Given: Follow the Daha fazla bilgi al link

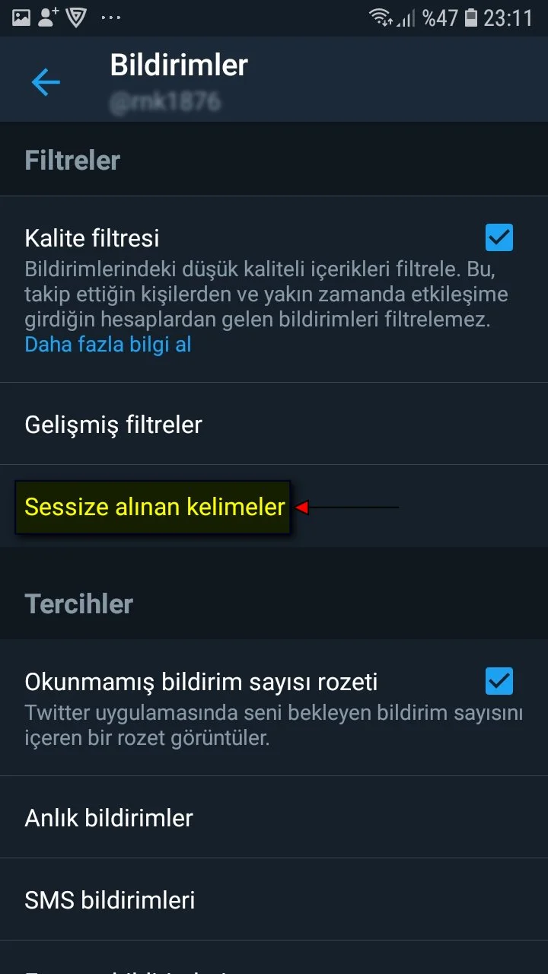Looking at the screenshot, I should tap(108, 345).
